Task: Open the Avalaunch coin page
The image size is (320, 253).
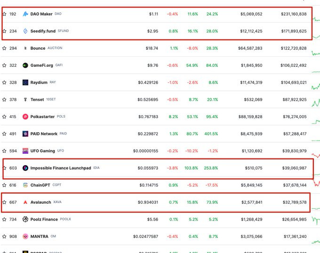Action: [x=40, y=202]
